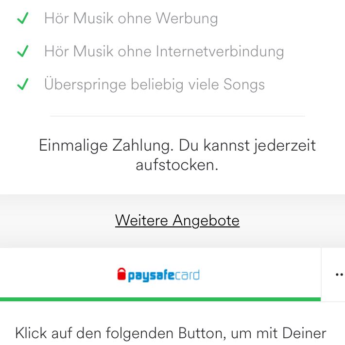Click the red padlock in the paysafecard logo
Screen dimensions: 345x345
pos(121,274)
